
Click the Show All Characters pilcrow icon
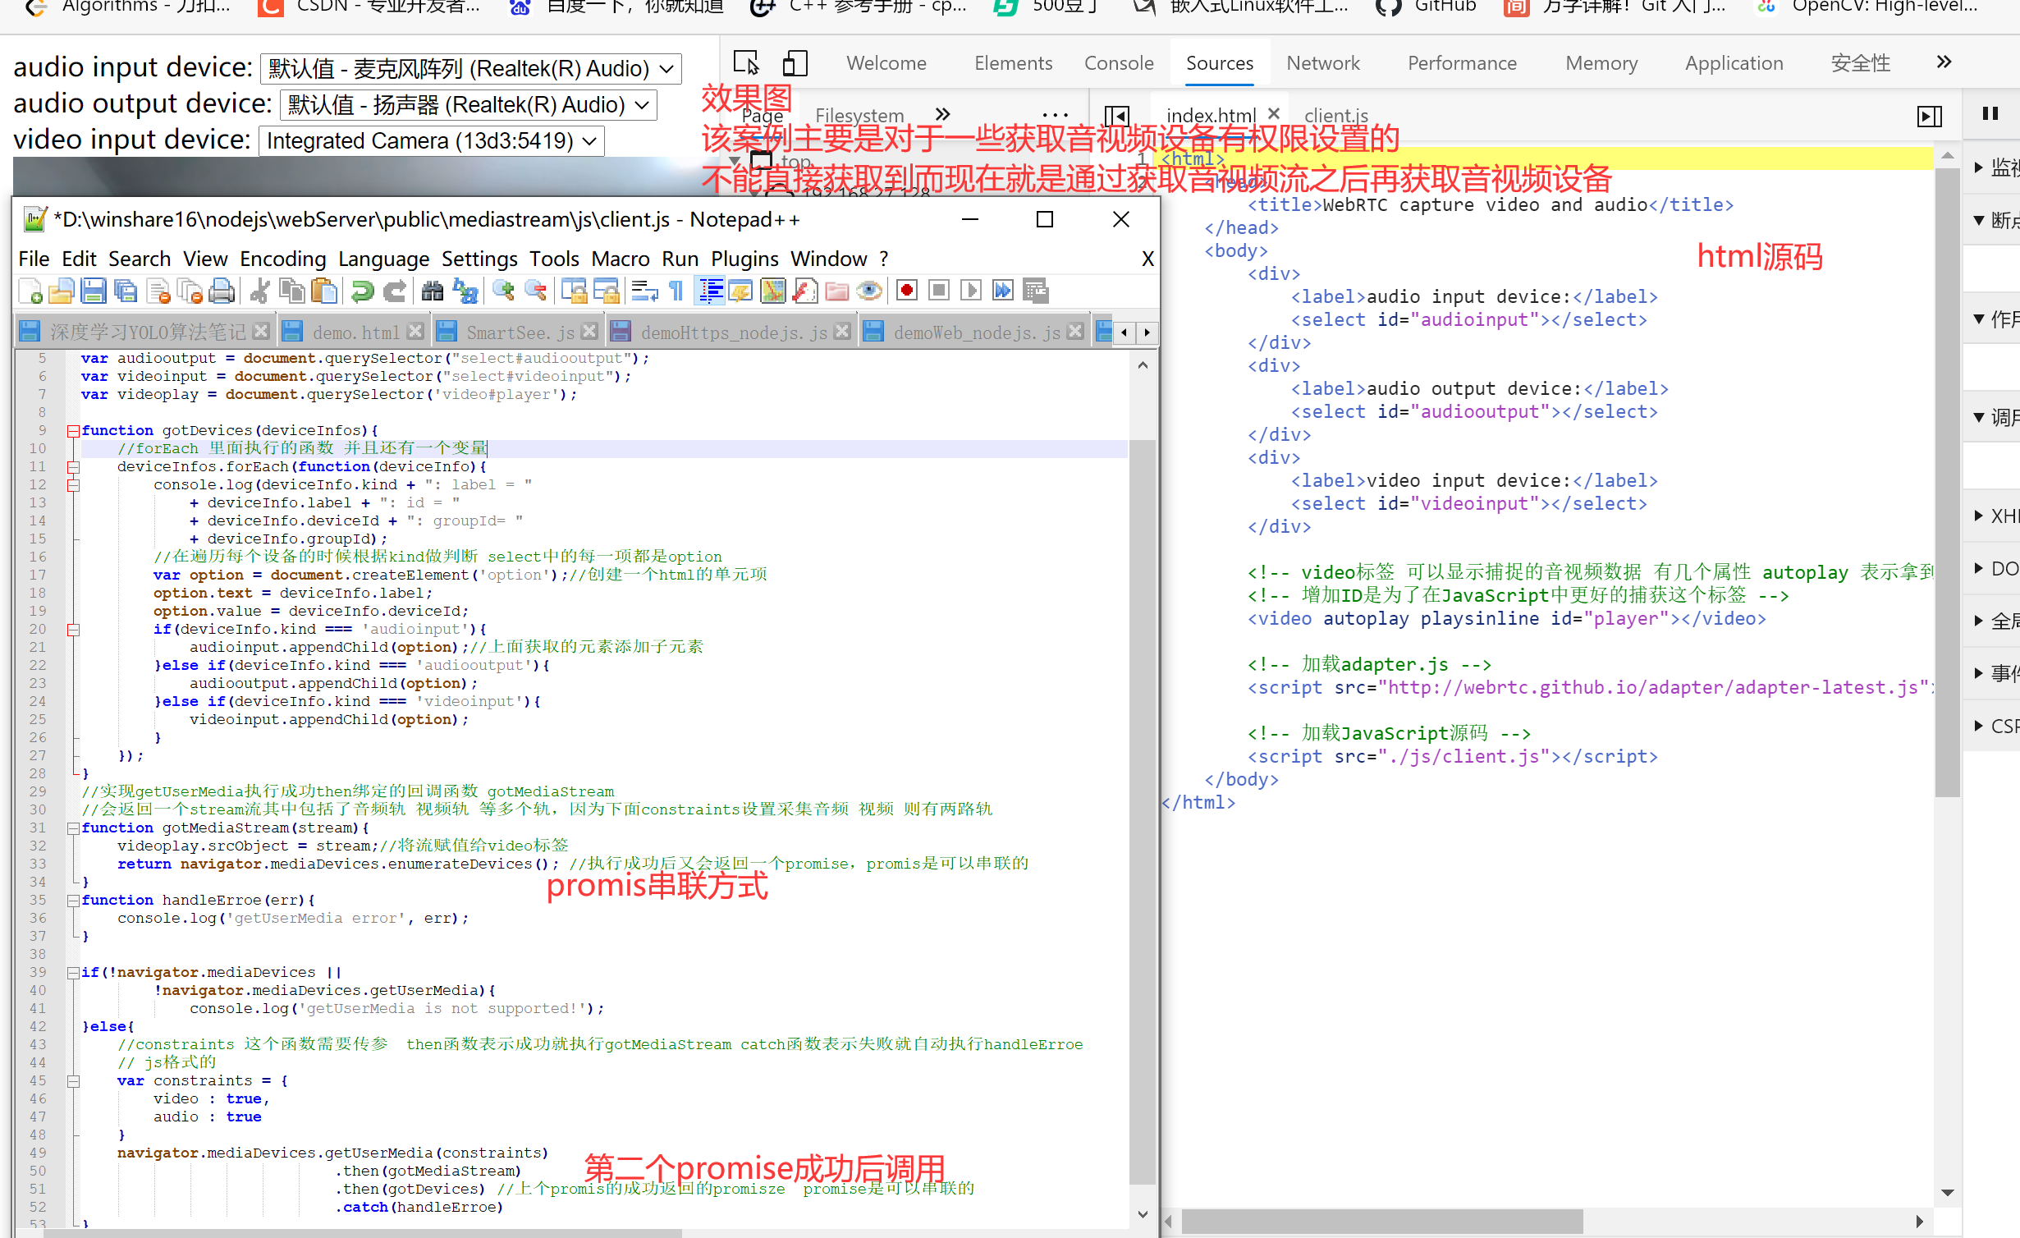coord(676,291)
